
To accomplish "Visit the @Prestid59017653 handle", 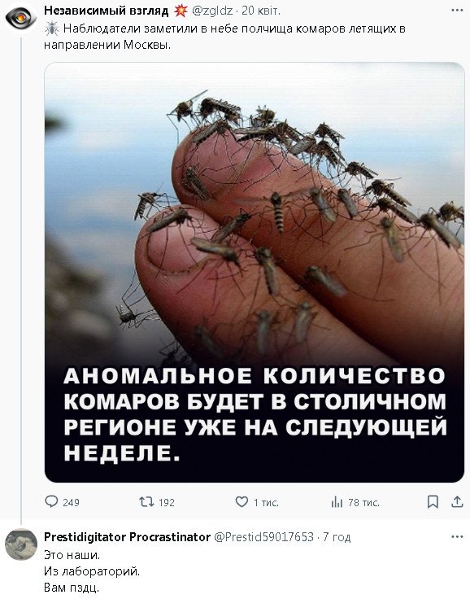I will pyautogui.click(x=263, y=536).
